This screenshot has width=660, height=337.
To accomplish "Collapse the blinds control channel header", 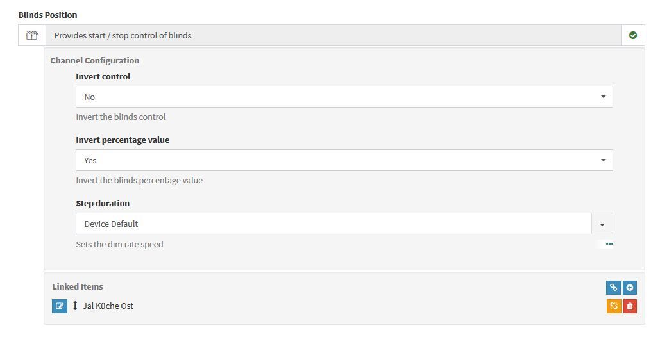I will coord(334,36).
